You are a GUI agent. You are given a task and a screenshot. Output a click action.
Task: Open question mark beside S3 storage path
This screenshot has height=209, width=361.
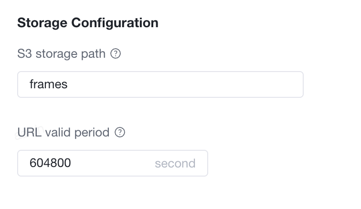coord(116,53)
